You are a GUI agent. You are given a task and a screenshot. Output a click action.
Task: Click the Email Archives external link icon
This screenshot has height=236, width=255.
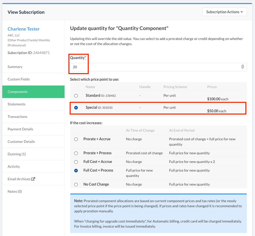pos(33,179)
